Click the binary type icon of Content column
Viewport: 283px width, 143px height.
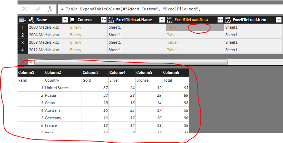point(73,20)
